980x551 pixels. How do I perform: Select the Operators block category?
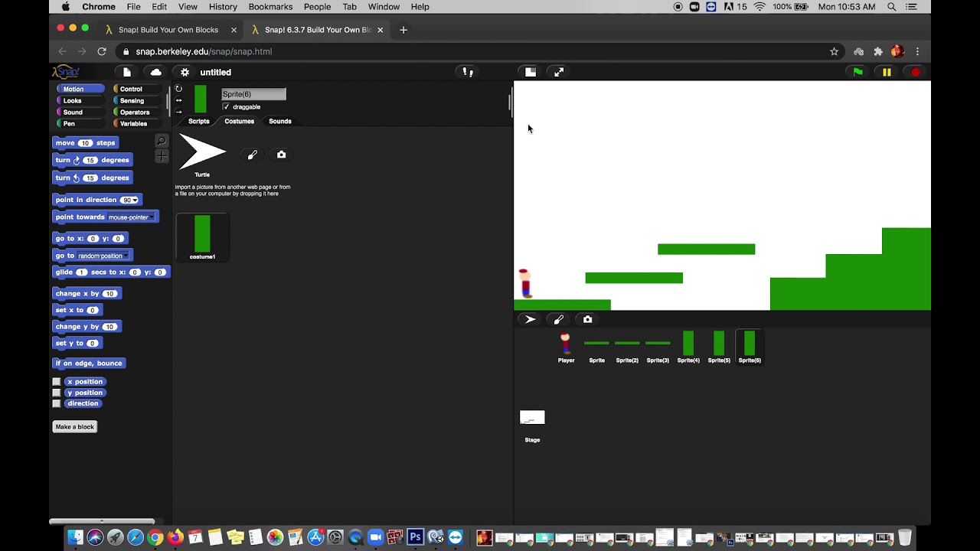pyautogui.click(x=138, y=112)
